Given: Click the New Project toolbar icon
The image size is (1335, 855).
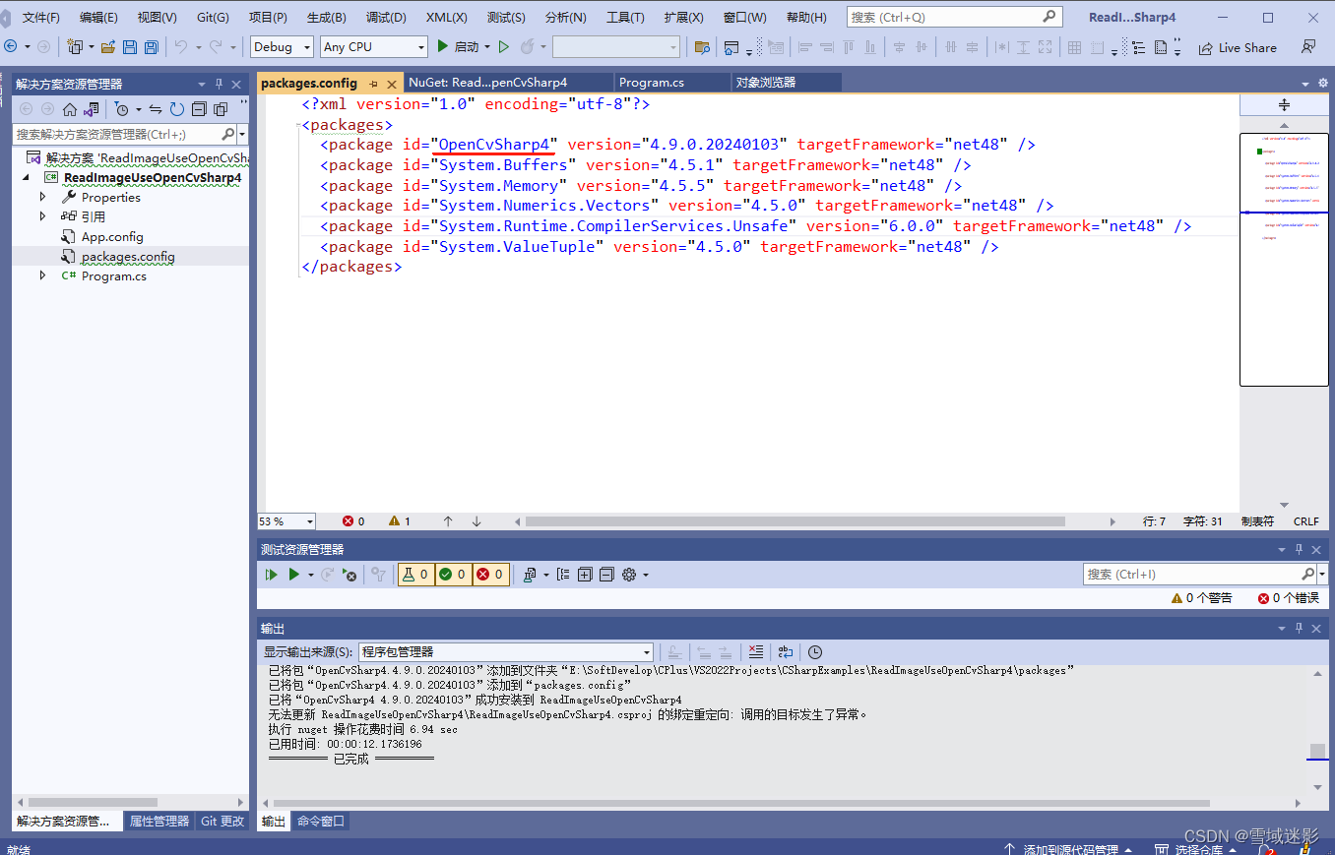Looking at the screenshot, I should (75, 46).
